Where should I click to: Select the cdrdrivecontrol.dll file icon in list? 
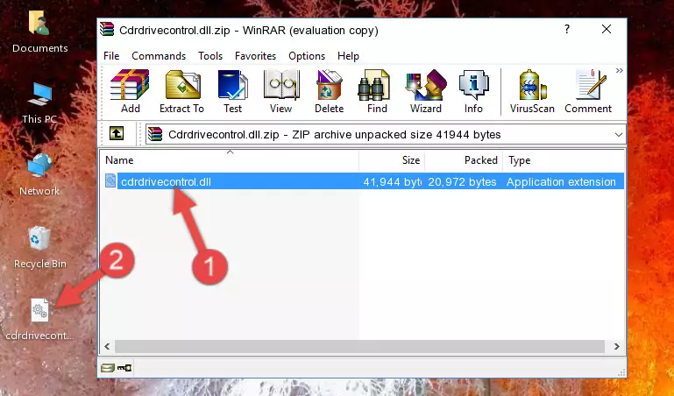coord(110,181)
